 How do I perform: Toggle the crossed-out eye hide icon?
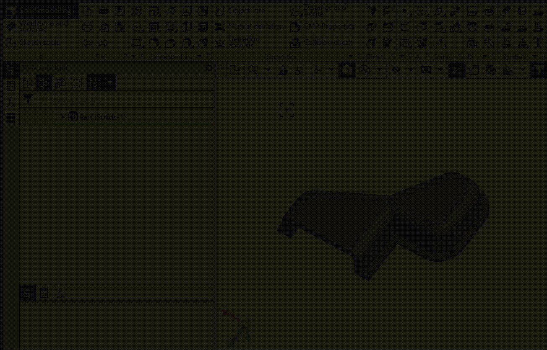pyautogui.click(x=396, y=70)
